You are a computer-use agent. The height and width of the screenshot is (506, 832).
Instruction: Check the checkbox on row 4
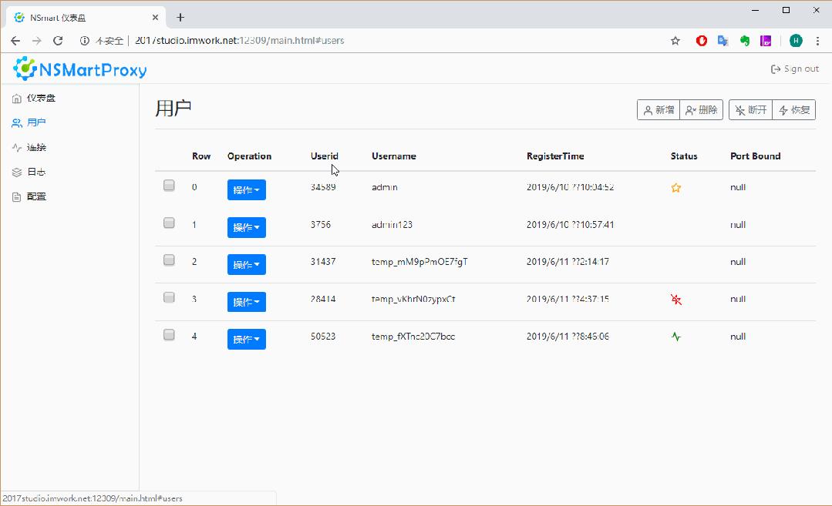tap(168, 334)
